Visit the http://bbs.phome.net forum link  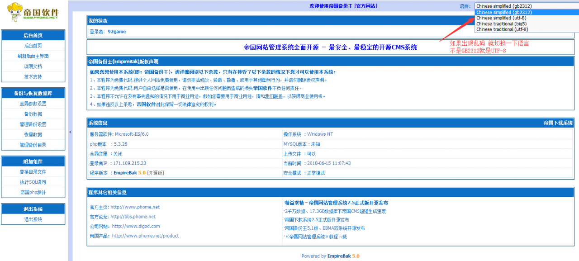tap(133, 217)
